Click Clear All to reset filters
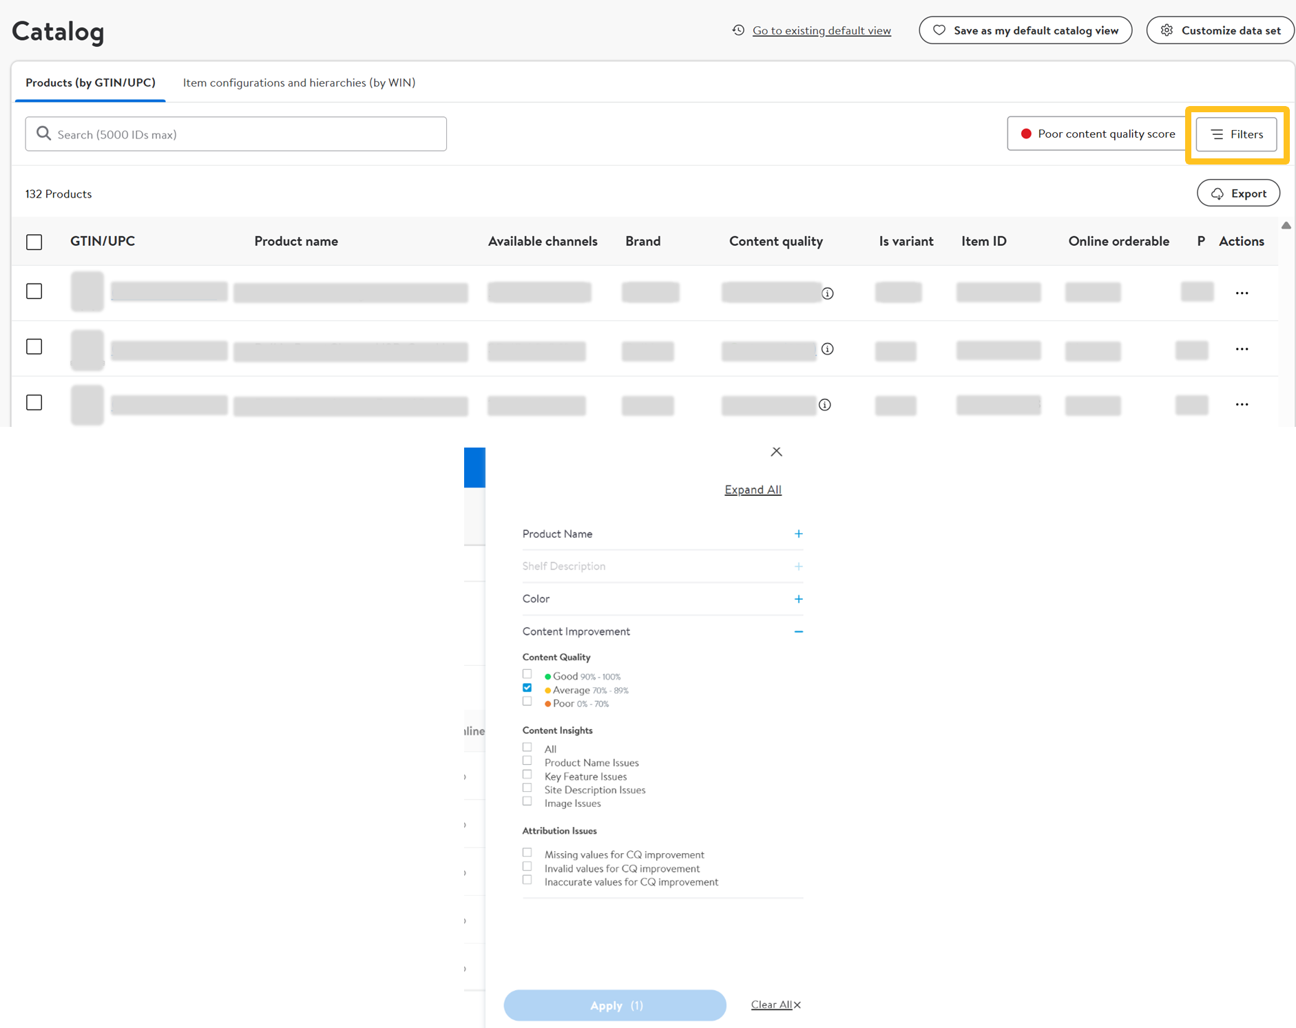Image resolution: width=1296 pixels, height=1028 pixels. [x=775, y=1005]
